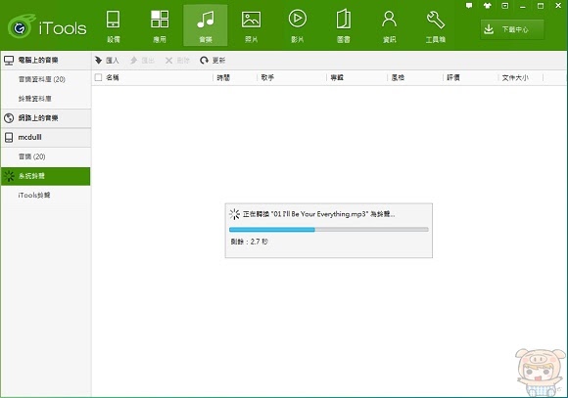Open the Videos tab with the play icon
The height and width of the screenshot is (398, 568).
click(x=298, y=25)
